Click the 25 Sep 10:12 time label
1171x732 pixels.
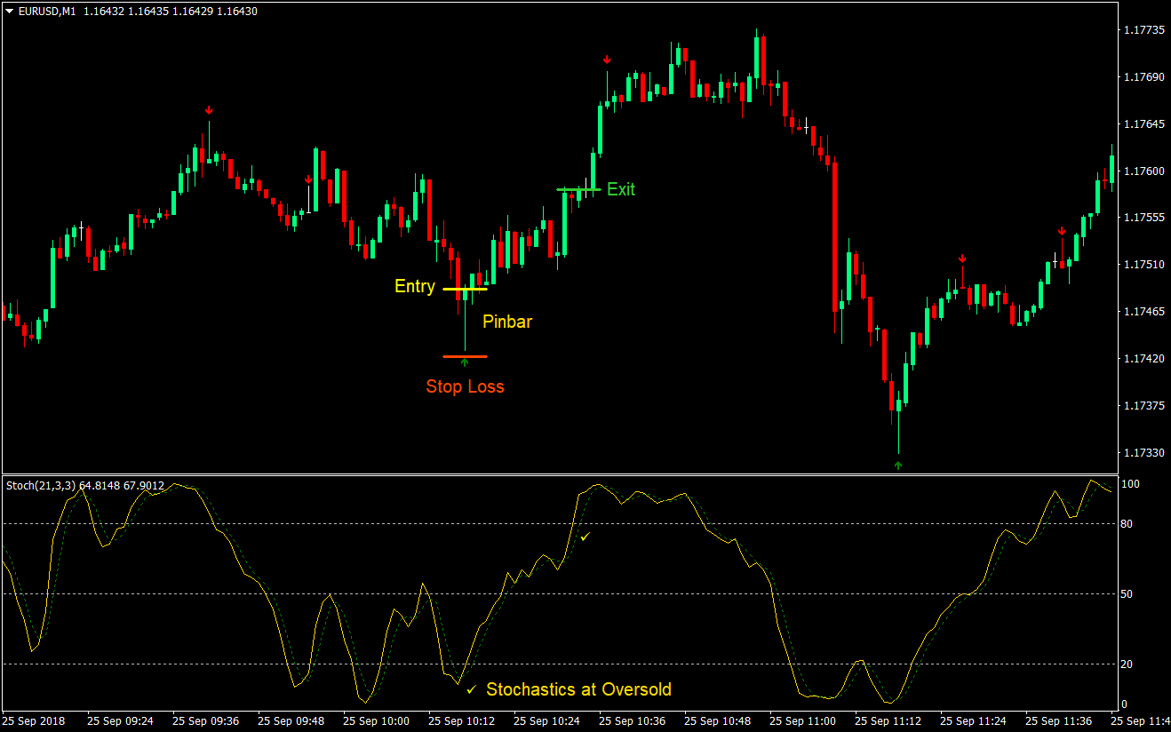[462, 721]
